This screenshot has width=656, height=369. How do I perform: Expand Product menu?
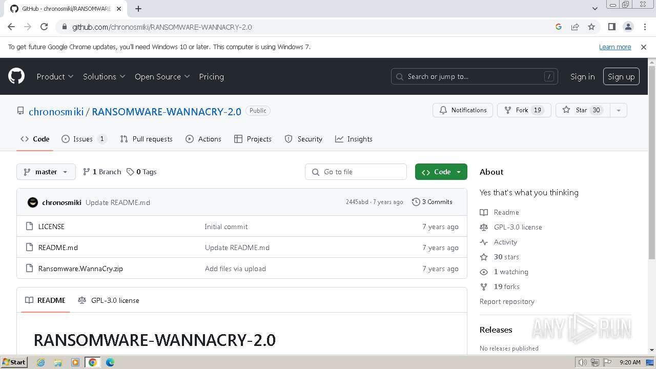[x=55, y=76]
